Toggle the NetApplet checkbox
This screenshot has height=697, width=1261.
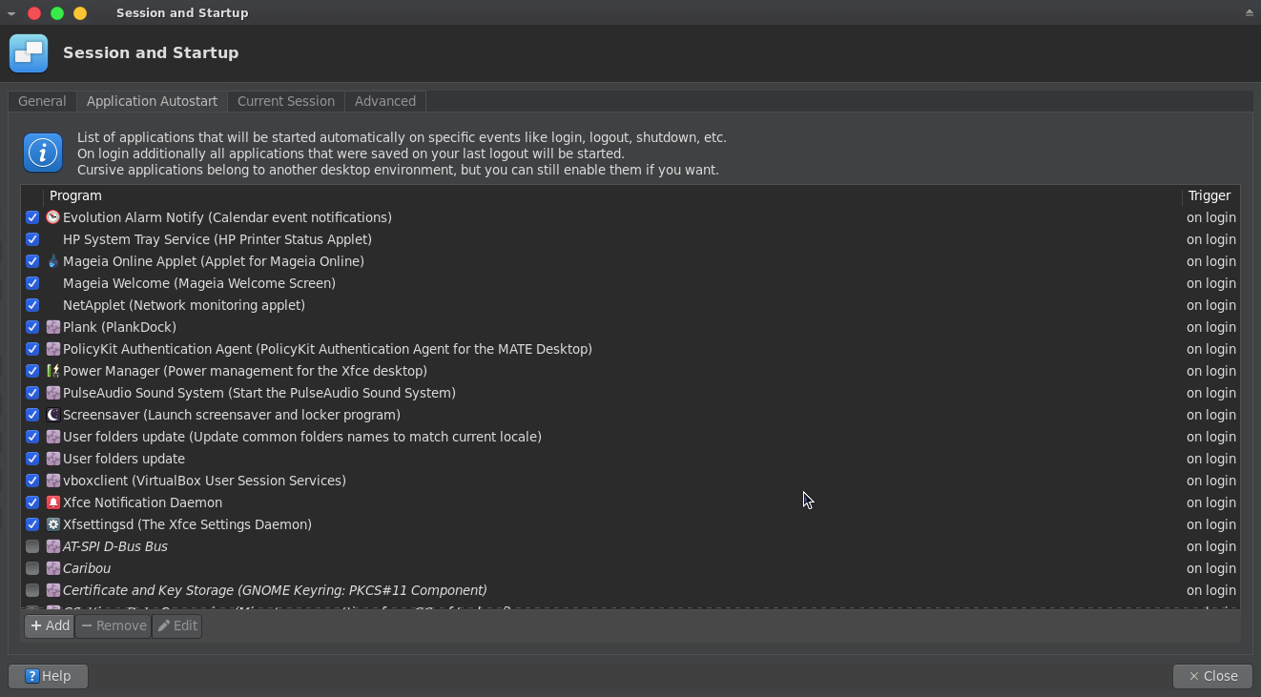click(32, 305)
